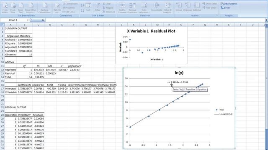Open the Ungroup dropdown in Outline
This screenshot has height=150, width=268.
[188, 7]
